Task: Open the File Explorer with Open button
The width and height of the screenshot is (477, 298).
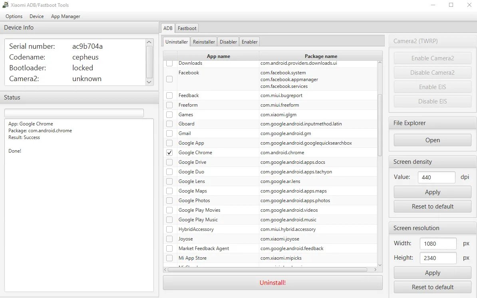Action: (433, 140)
